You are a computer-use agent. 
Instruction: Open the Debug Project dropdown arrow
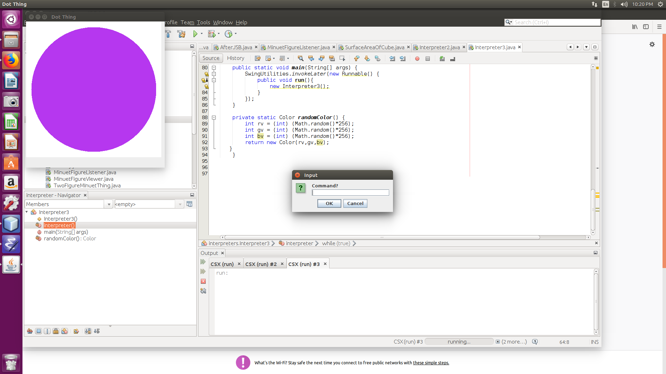(x=219, y=34)
